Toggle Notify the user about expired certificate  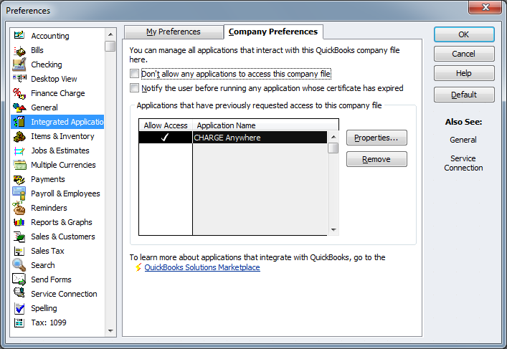pos(134,88)
